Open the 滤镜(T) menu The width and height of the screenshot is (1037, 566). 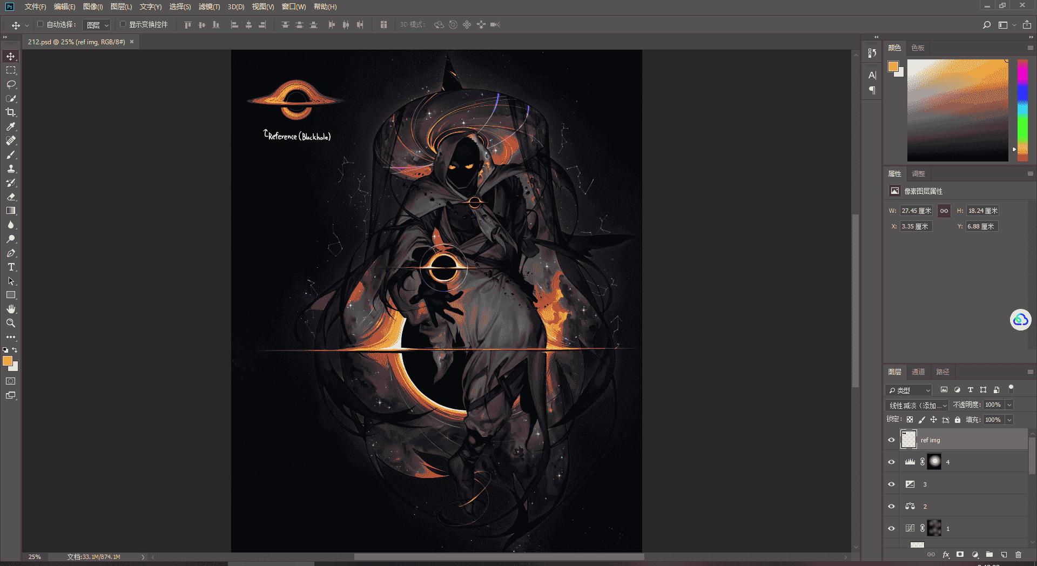[x=209, y=6]
